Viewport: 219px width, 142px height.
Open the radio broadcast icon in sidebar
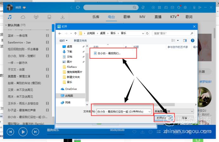pos(36,17)
